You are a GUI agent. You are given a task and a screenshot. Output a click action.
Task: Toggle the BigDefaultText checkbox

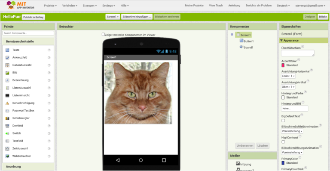pos(283,121)
